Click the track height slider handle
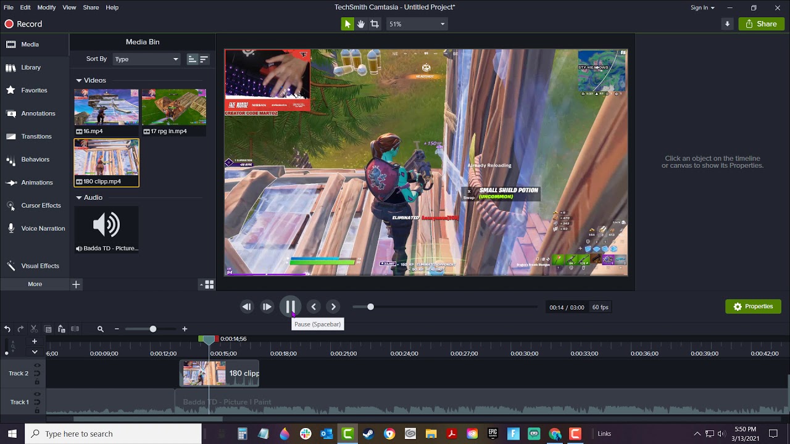 coord(6,353)
